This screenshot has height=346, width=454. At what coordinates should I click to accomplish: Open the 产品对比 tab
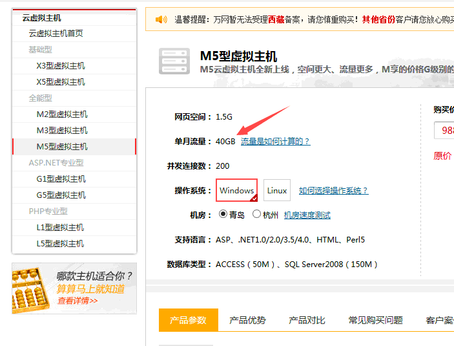point(307,320)
